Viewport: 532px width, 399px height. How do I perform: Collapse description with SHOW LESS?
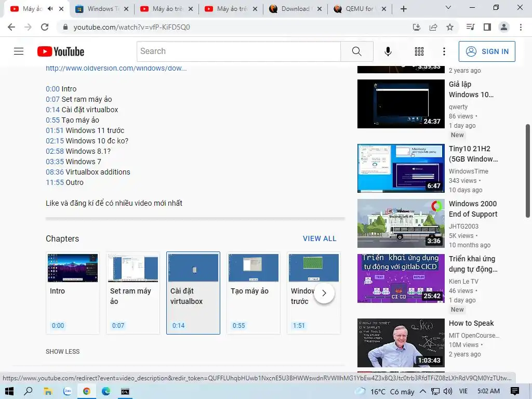coord(63,352)
